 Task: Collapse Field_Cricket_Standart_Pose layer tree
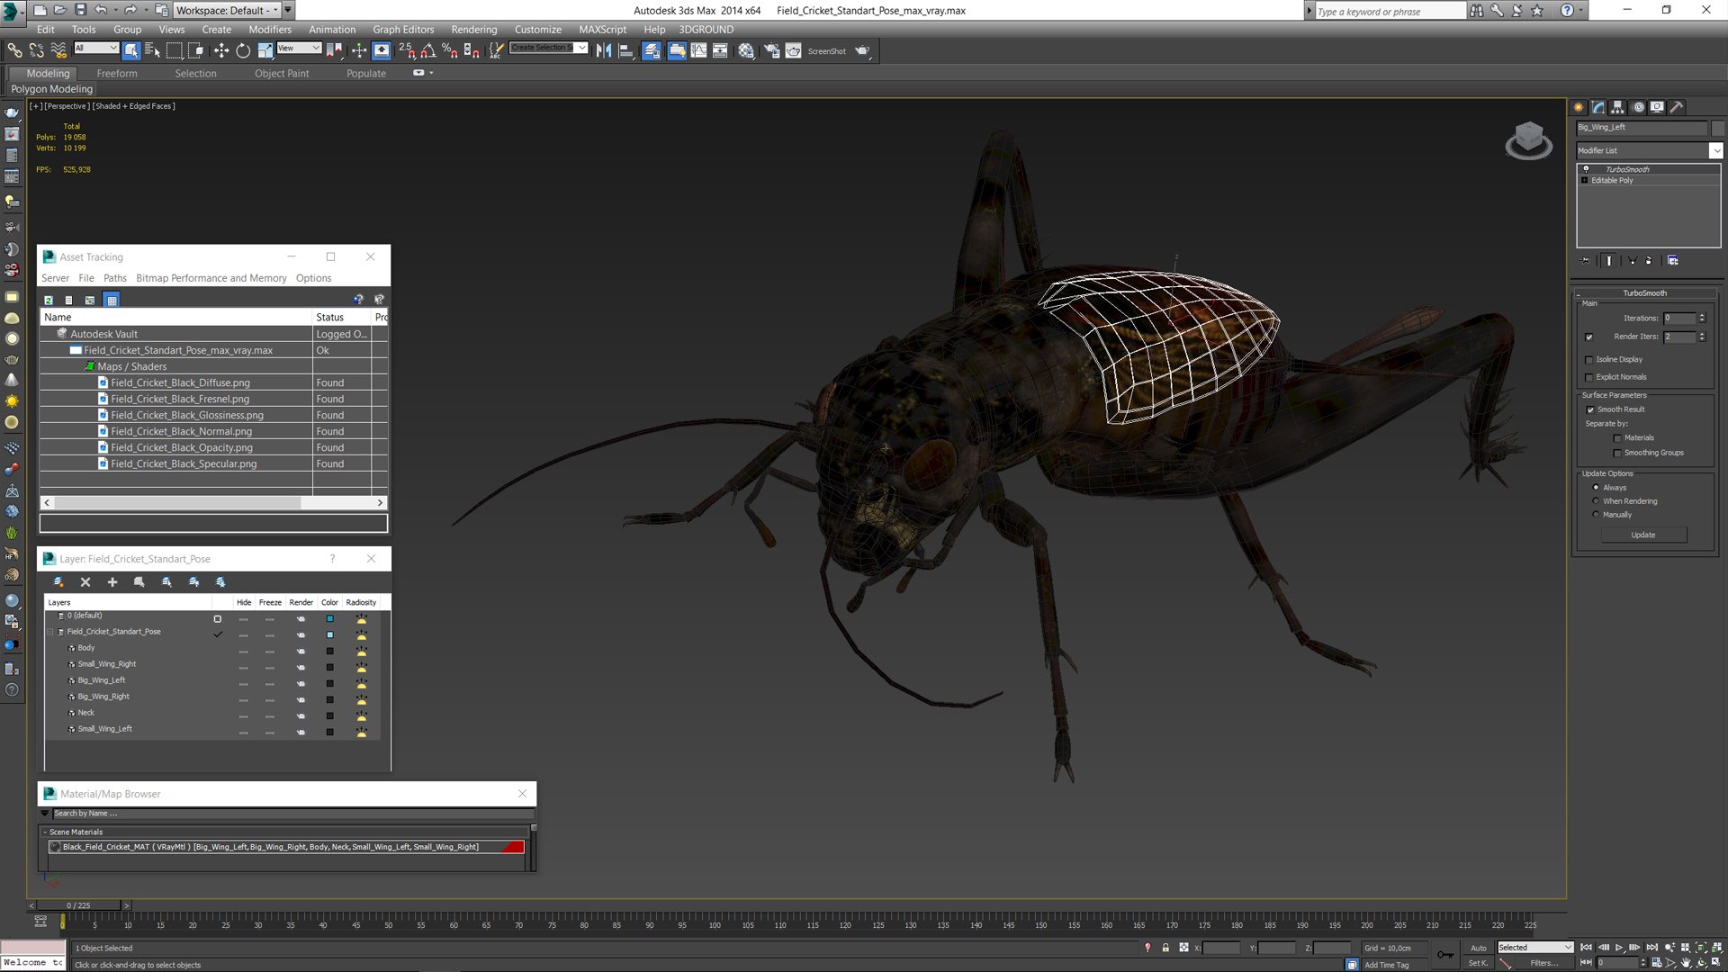click(x=50, y=632)
